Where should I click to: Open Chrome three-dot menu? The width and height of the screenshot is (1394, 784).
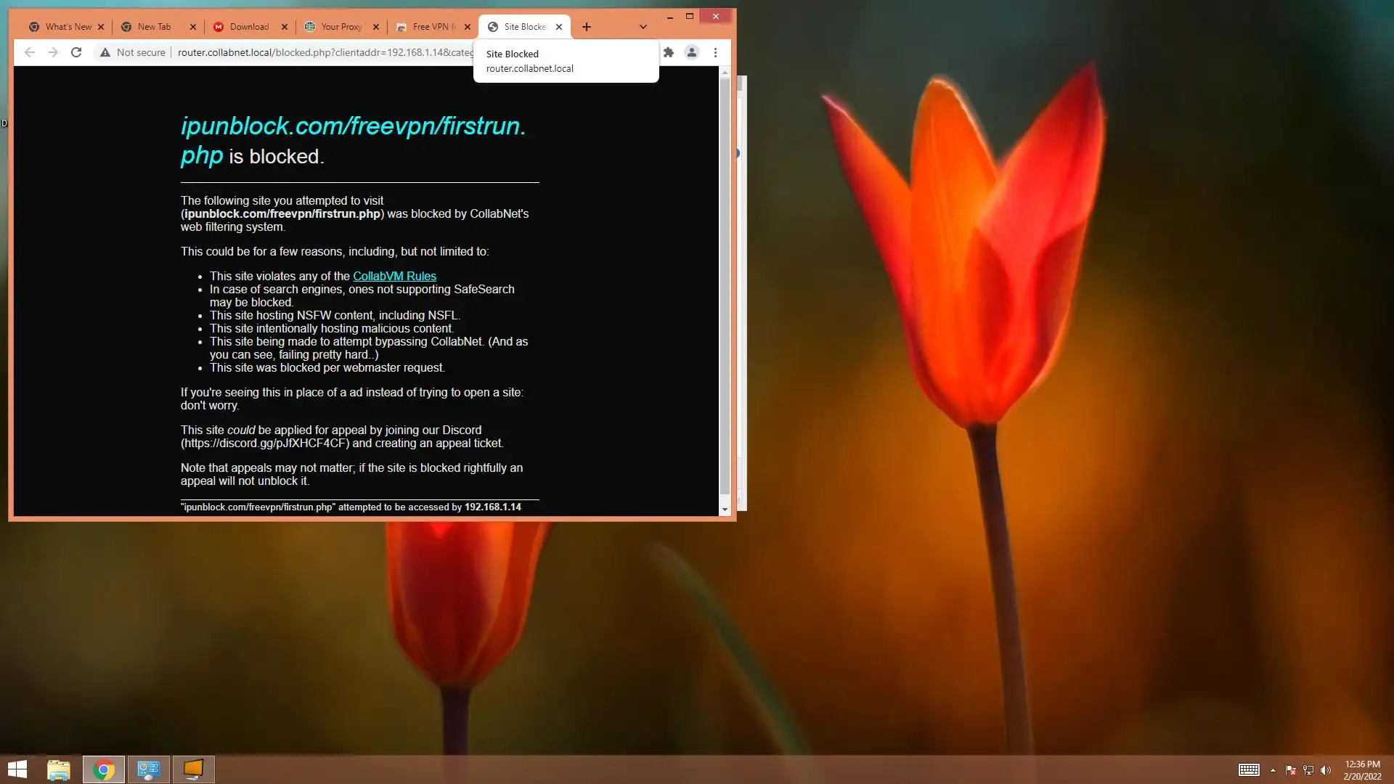[x=715, y=52]
